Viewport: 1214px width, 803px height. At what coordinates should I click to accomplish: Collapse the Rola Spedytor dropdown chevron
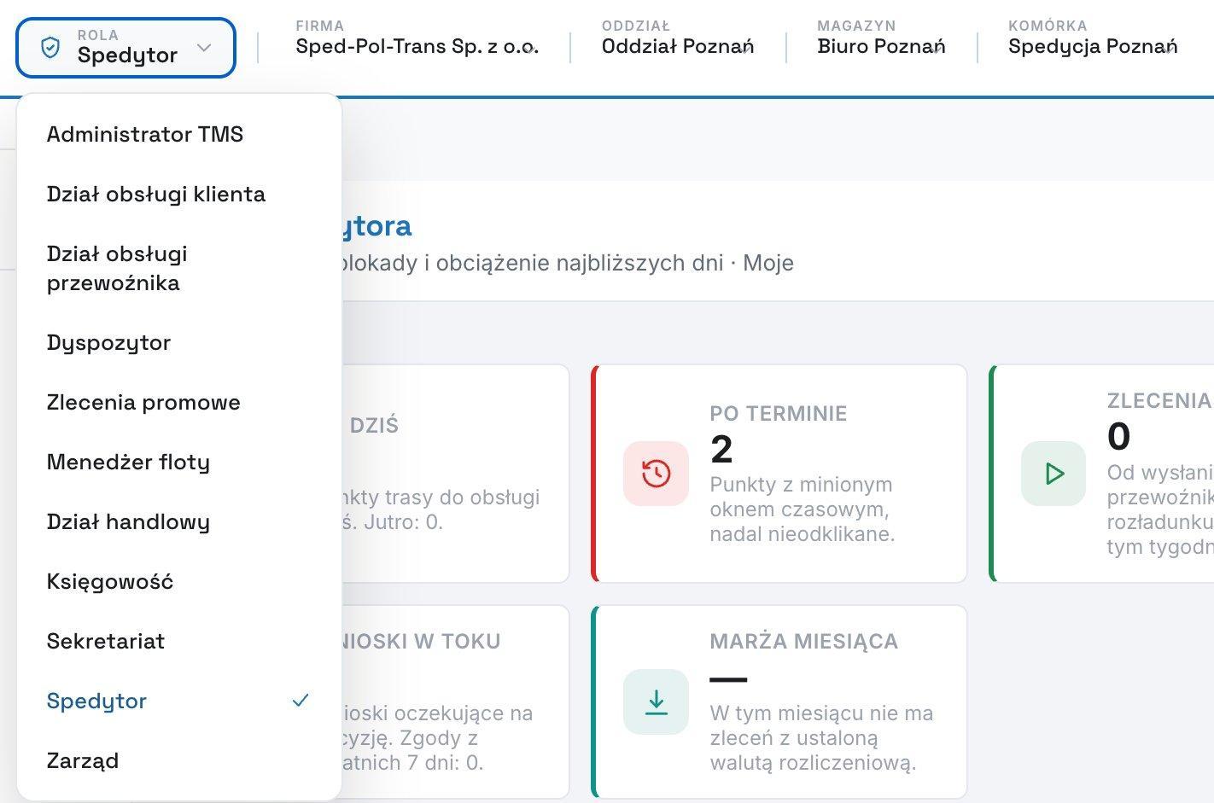[203, 48]
